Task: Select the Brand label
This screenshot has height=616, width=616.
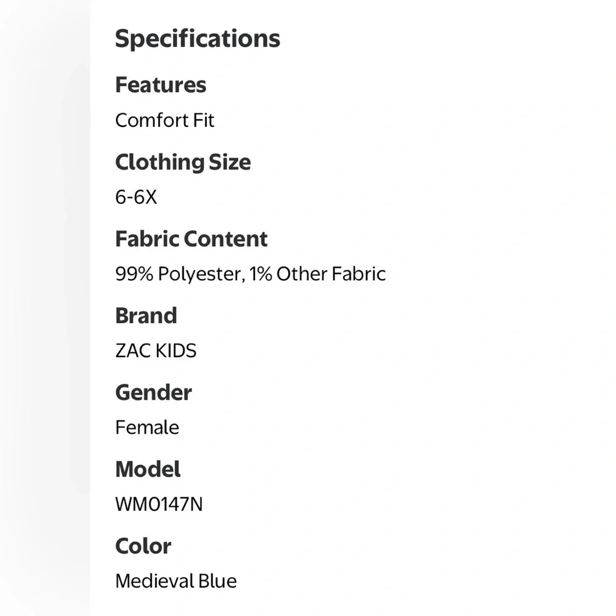Action: click(x=146, y=315)
